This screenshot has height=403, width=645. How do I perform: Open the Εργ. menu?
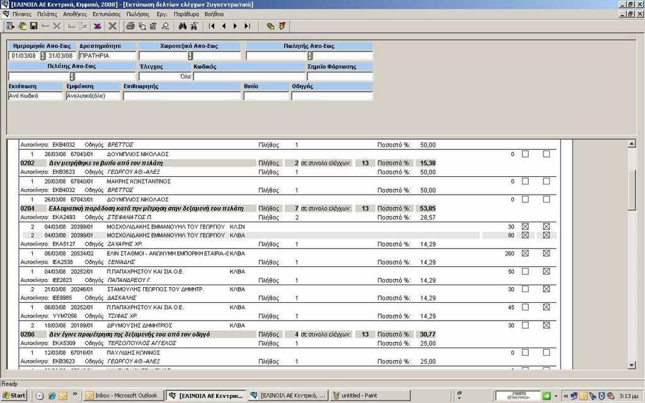point(162,14)
